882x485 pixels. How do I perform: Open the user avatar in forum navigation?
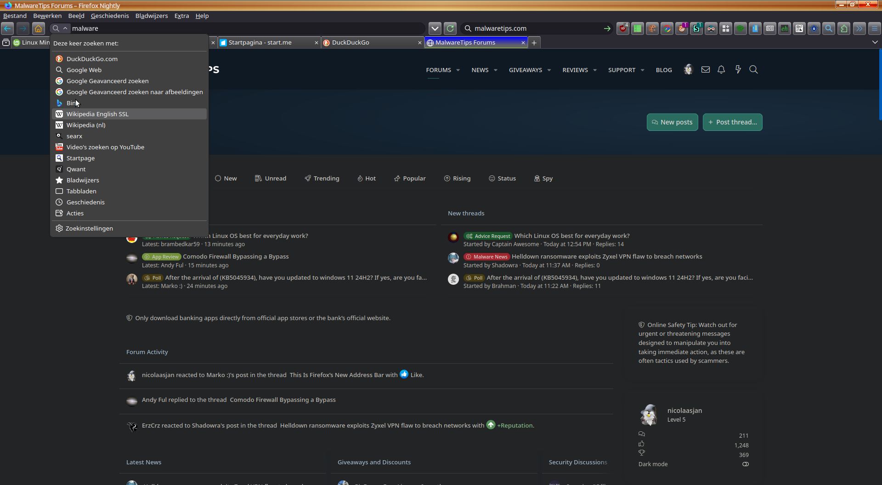click(688, 70)
